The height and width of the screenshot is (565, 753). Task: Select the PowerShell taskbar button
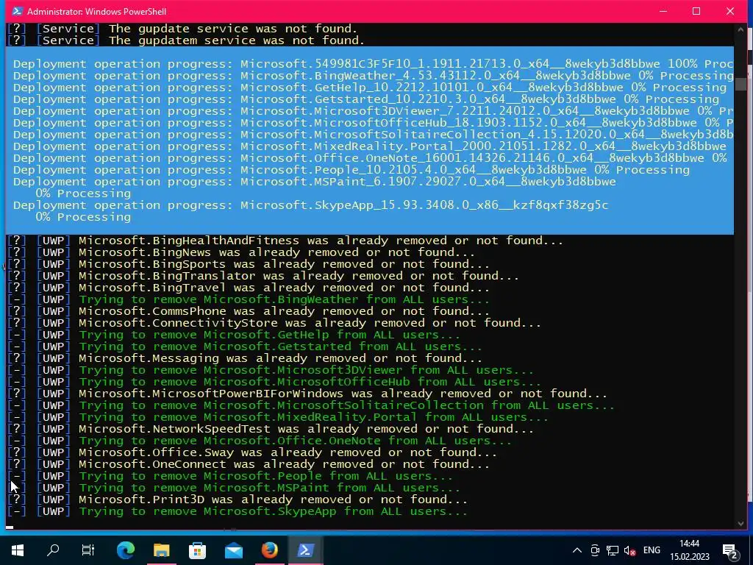[305, 550]
